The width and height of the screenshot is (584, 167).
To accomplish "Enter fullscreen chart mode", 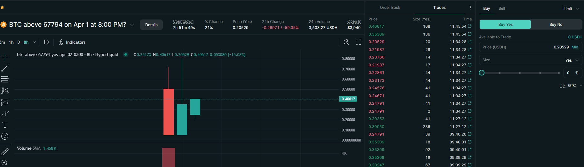I will point(358,42).
